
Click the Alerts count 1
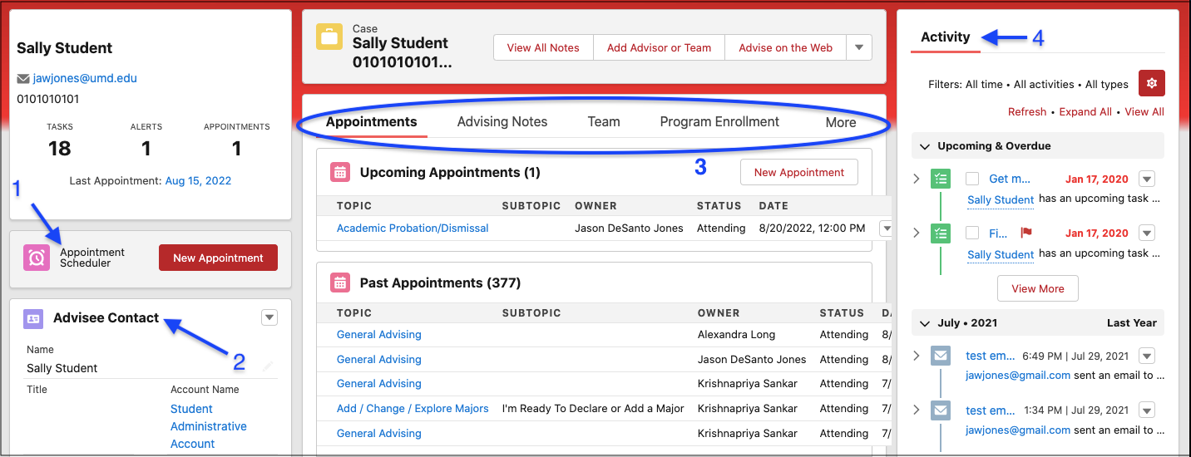(x=146, y=149)
